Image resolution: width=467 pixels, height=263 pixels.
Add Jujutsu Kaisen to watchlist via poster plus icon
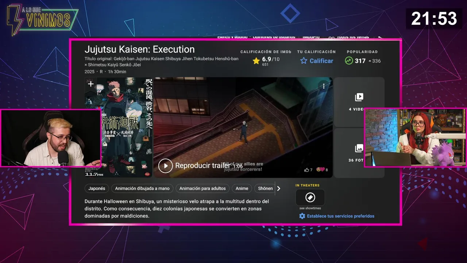pos(90,84)
